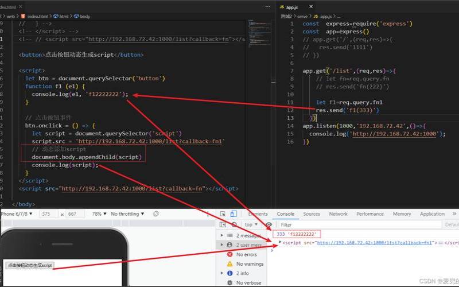The width and height of the screenshot is (459, 287).
Task: Click the rotate device icon
Action: (156, 214)
